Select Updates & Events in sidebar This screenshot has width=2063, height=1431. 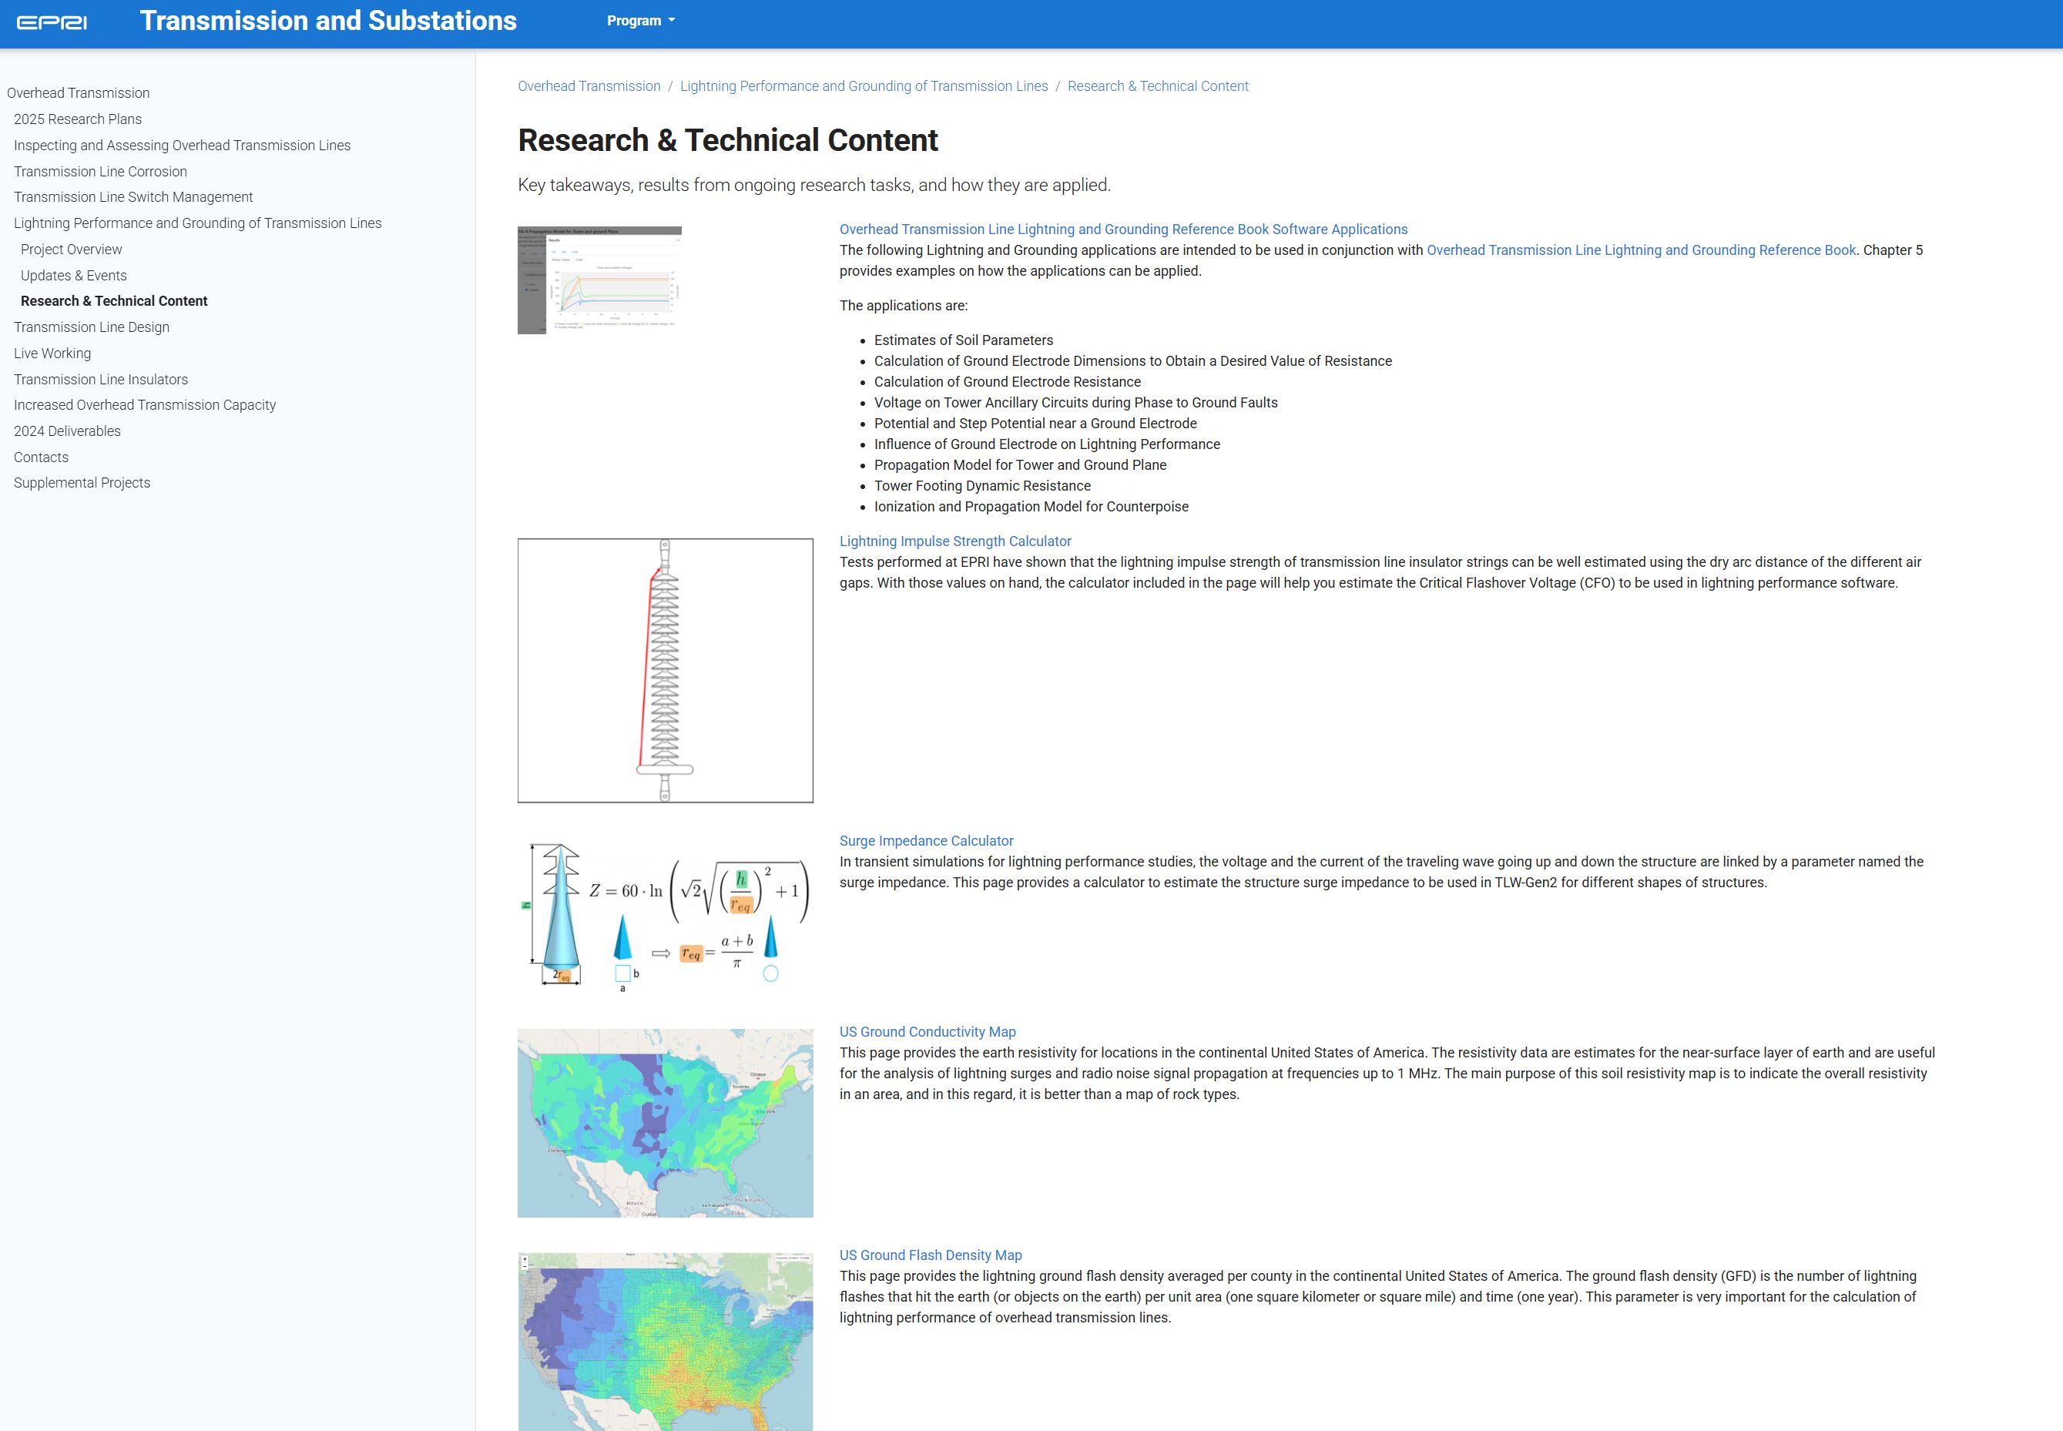coord(73,275)
